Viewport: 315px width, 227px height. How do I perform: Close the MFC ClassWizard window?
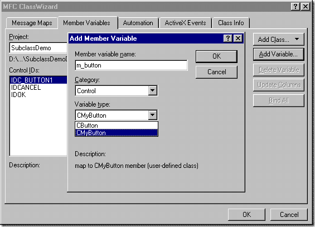pyautogui.click(x=306, y=7)
